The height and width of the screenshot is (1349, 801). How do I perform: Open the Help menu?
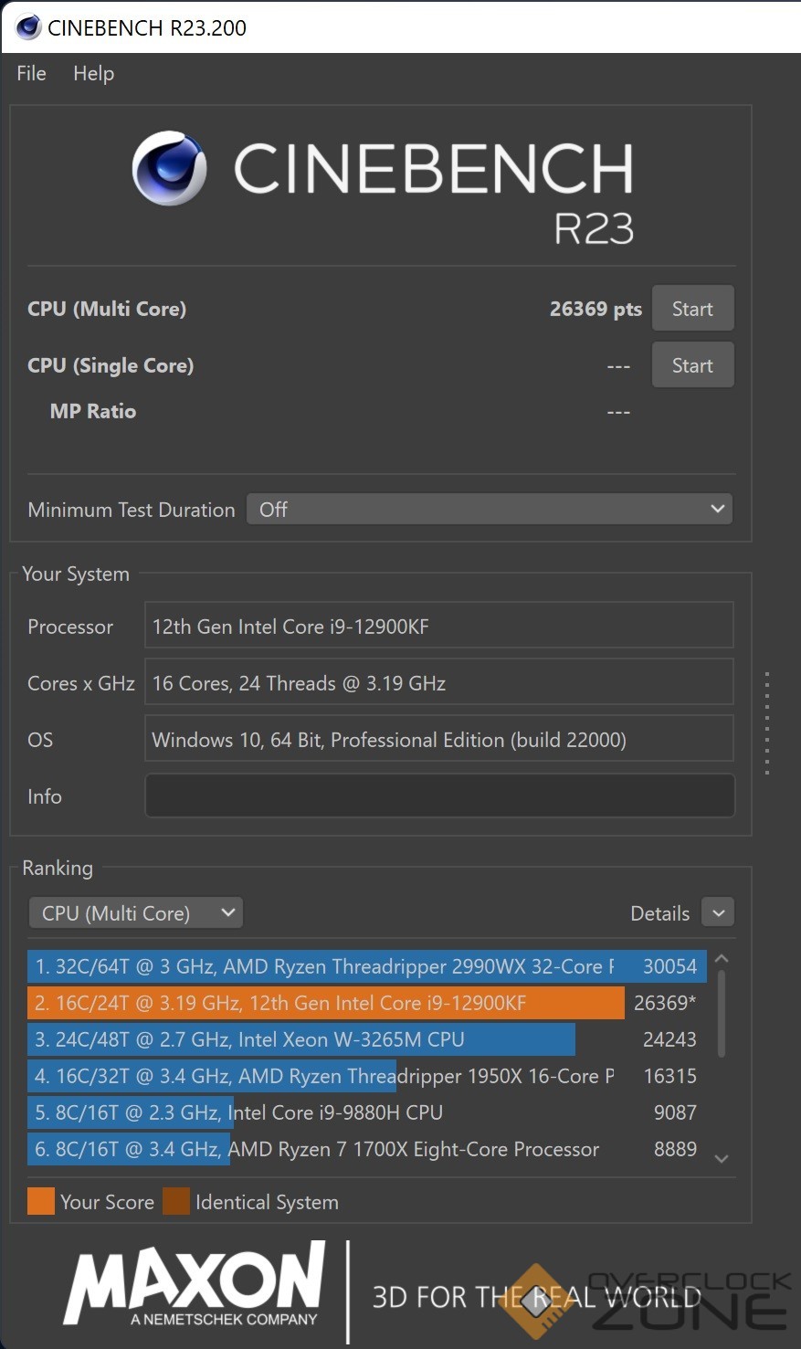click(93, 73)
